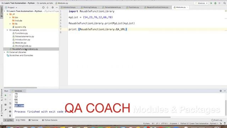Run the Modules configuration with green play icon
Viewport: 227px width, 128px height.
tap(211, 3)
